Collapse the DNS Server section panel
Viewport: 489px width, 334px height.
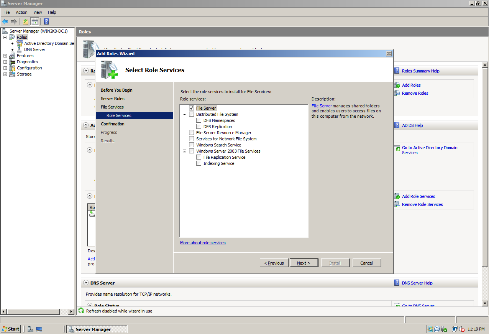[85, 283]
